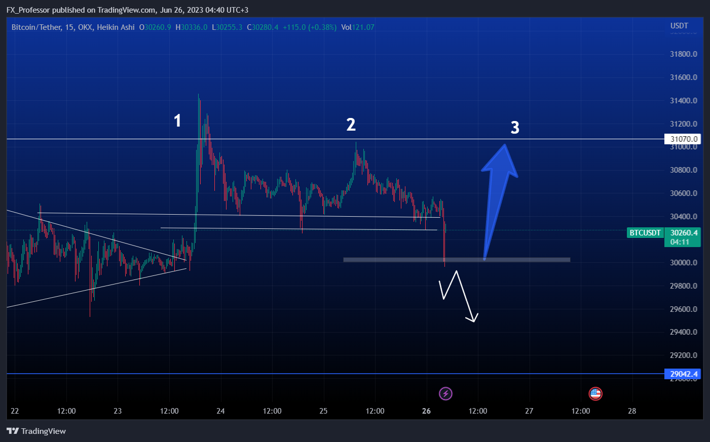The width and height of the screenshot is (710, 442).
Task: Click the 30000.0 price axis label
Action: (684, 263)
